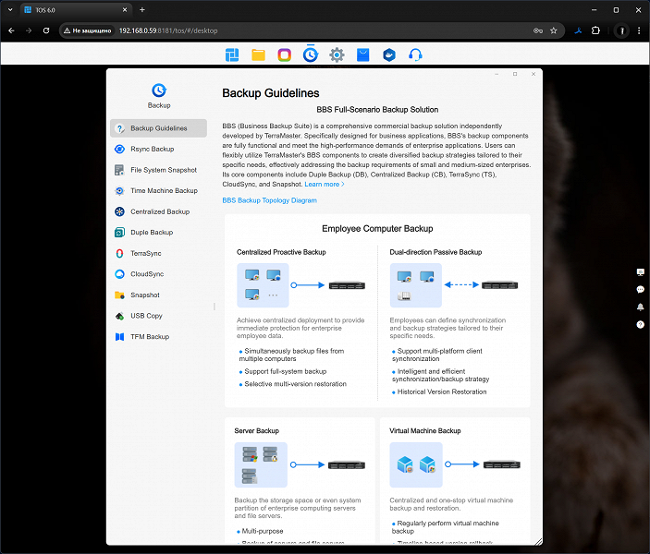Open the TOS desktop grid icon in dock

[232, 54]
